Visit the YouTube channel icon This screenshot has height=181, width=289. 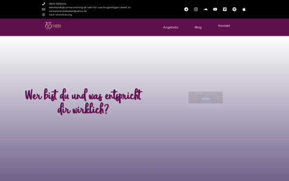tap(215, 9)
